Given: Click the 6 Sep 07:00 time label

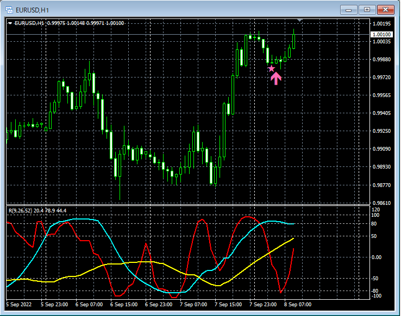Looking at the screenshot, I should click(x=89, y=305).
